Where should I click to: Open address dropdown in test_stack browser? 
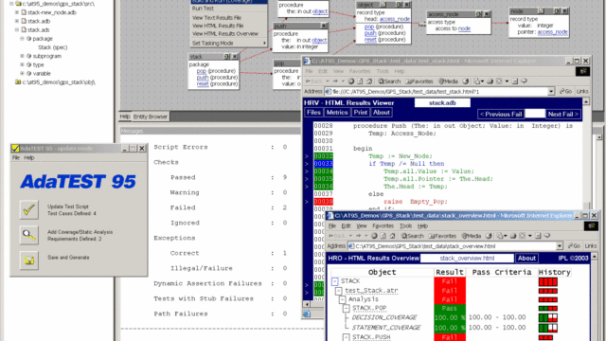pos(551,91)
